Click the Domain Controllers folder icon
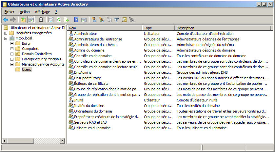 (18, 54)
